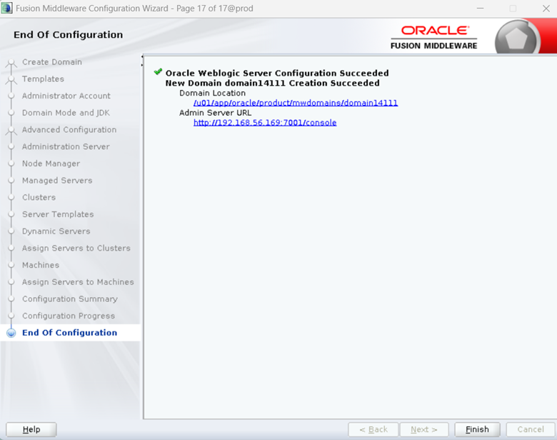This screenshot has width=557, height=440.
Task: Select Advanced Configuration step
Action: [x=69, y=130]
